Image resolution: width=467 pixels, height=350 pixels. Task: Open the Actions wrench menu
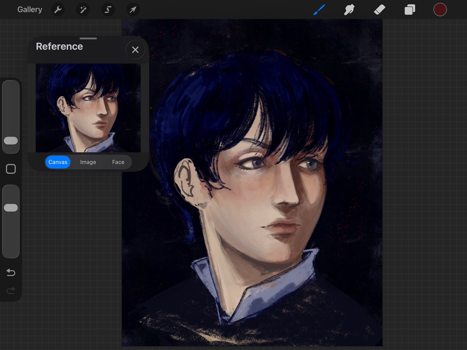(x=58, y=10)
